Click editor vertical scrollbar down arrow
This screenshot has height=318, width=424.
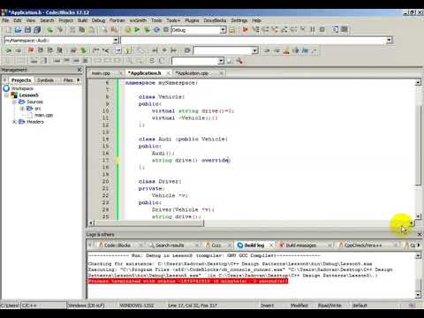point(418,216)
